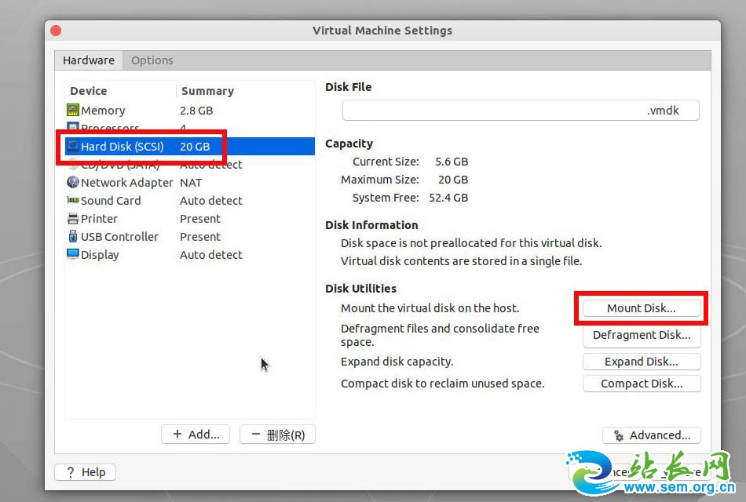Click the red window close button
Image resolution: width=746 pixels, height=502 pixels.
point(56,31)
